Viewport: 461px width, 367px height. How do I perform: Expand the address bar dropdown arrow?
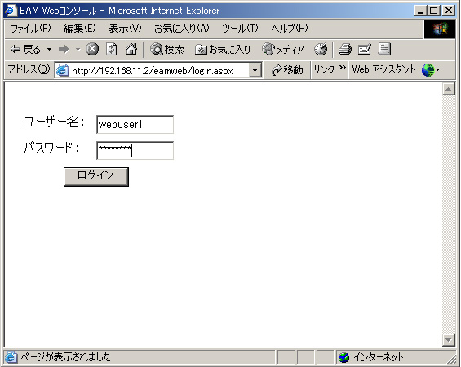255,70
